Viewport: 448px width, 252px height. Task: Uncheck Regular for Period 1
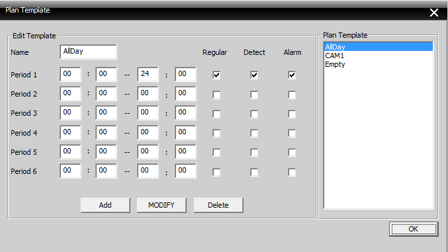(216, 75)
